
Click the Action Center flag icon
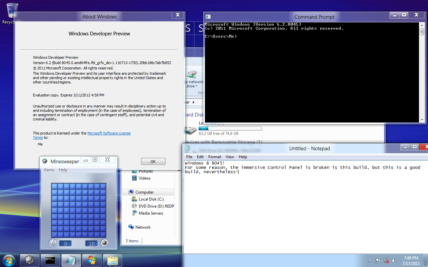378,260
